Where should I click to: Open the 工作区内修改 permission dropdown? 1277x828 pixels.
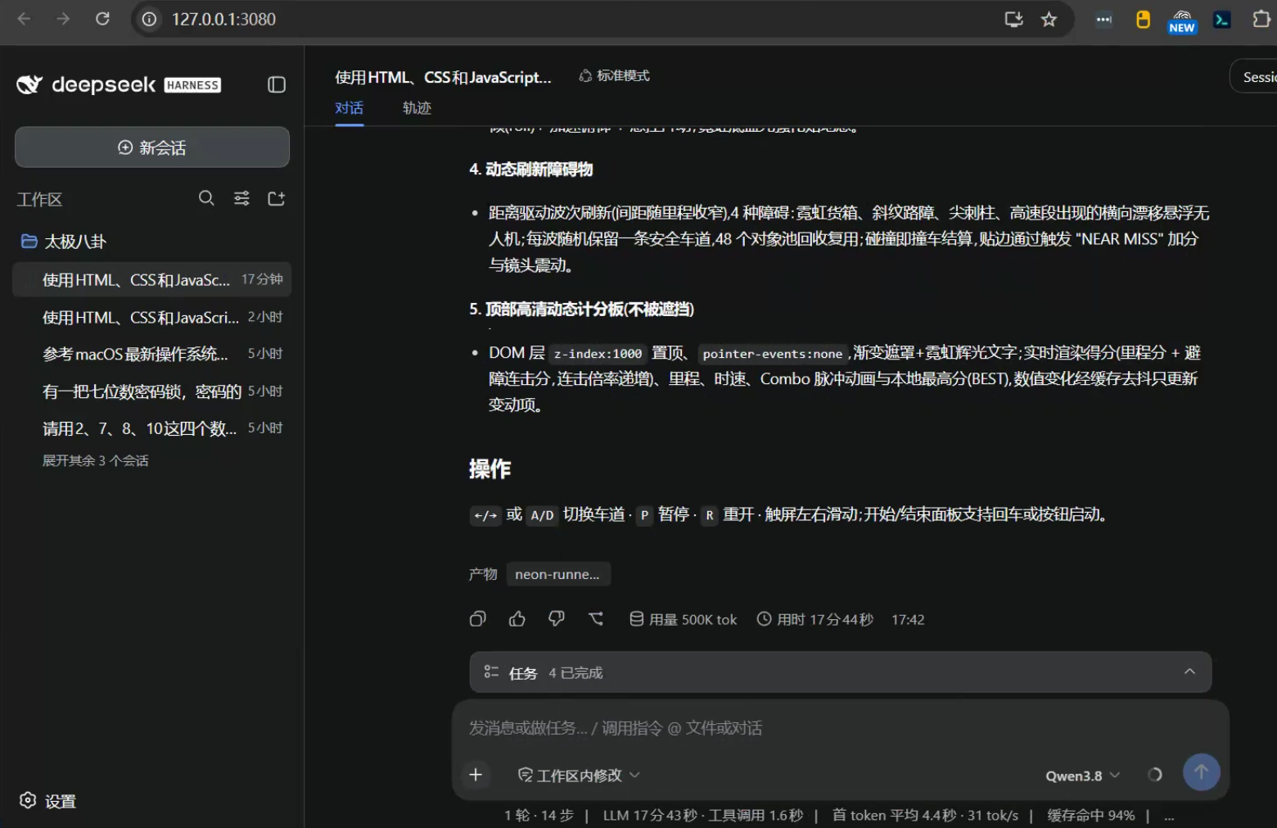tap(579, 775)
